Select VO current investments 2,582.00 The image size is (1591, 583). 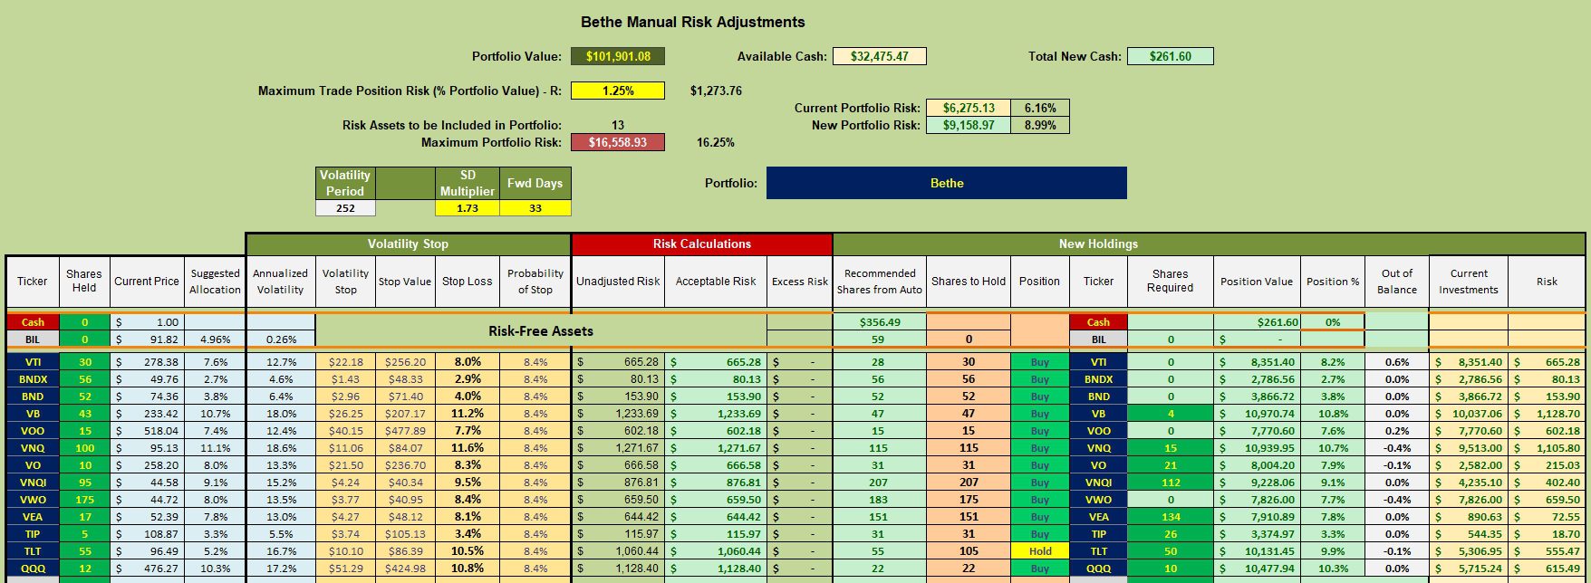(1469, 465)
